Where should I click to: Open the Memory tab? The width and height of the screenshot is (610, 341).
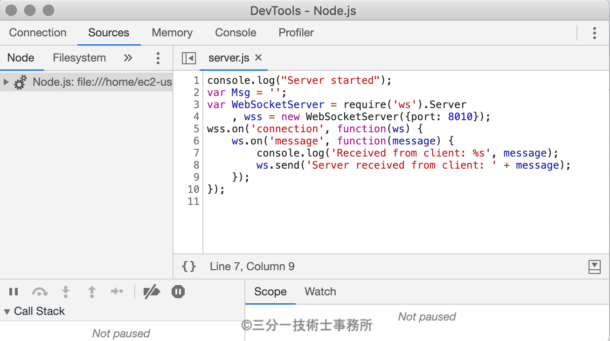(172, 33)
